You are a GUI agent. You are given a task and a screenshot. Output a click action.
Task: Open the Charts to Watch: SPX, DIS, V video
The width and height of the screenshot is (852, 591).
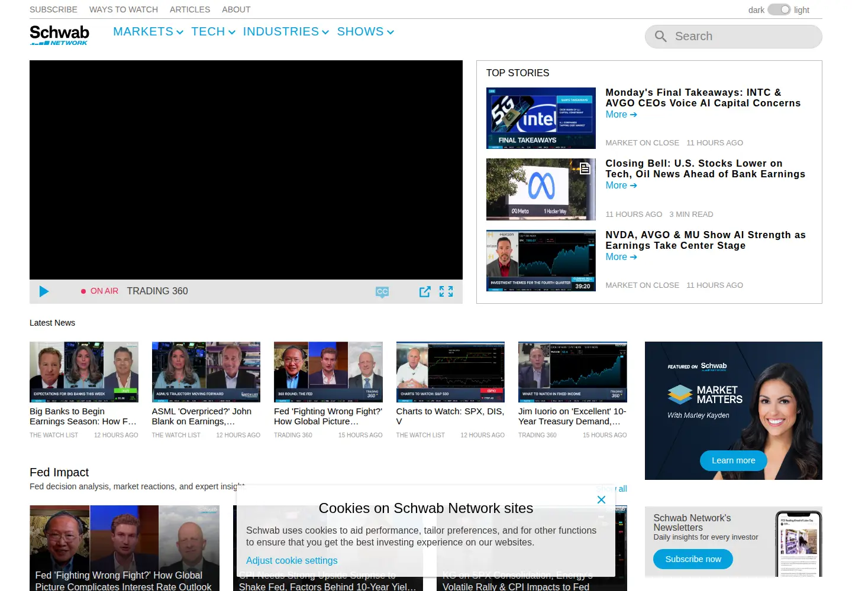[x=450, y=372]
